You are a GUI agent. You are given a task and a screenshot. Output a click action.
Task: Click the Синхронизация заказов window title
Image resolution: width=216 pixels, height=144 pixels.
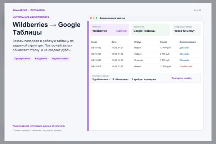(112, 18)
